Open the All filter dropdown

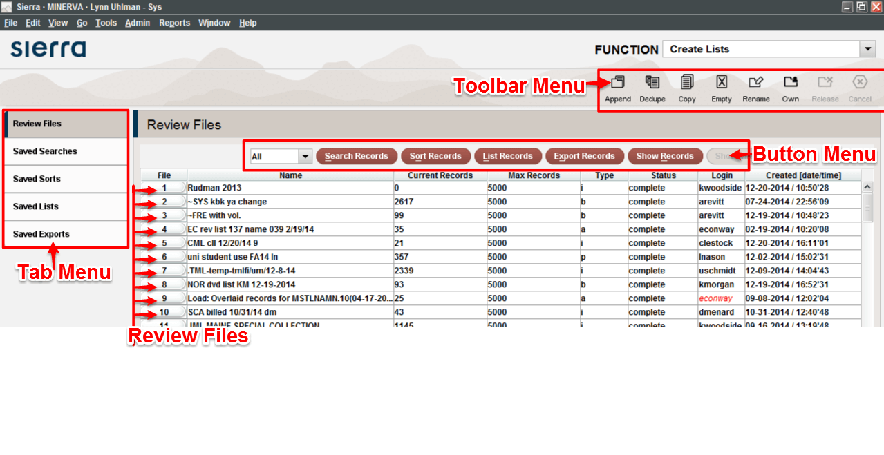click(281, 157)
